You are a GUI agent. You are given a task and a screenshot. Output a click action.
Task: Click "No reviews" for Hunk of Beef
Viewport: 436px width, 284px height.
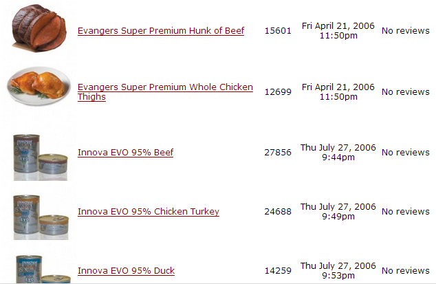(405, 31)
